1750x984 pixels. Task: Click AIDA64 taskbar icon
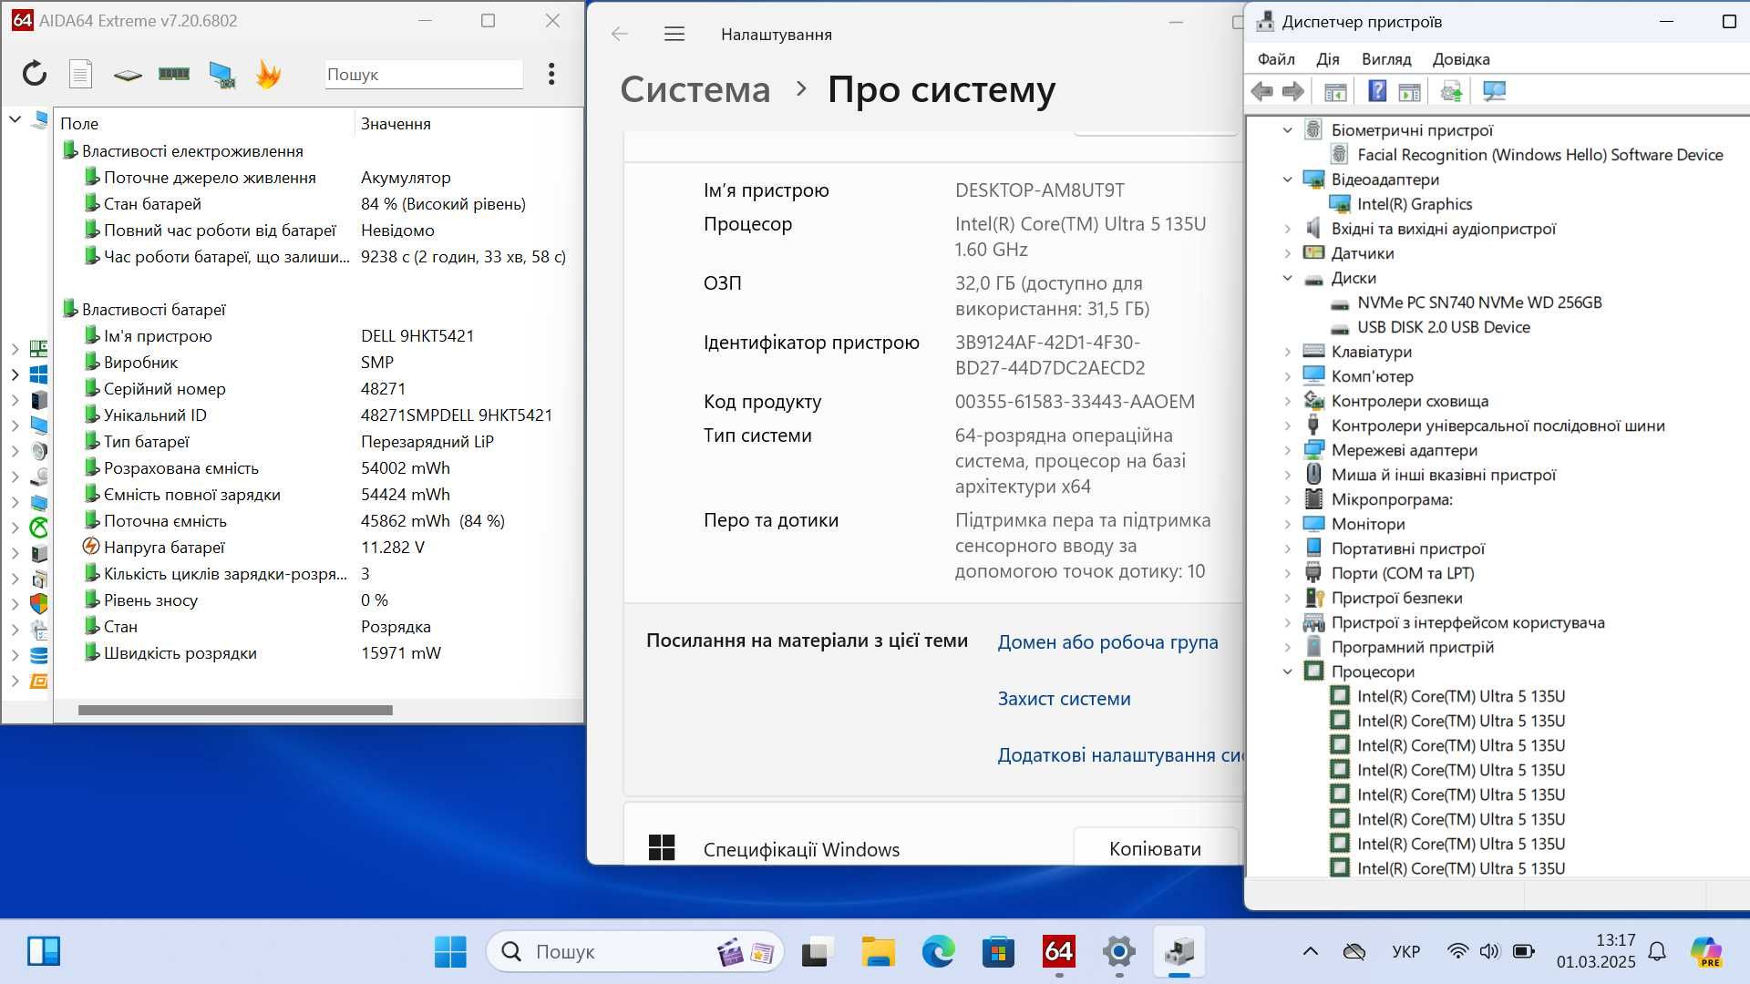pos(1058,952)
